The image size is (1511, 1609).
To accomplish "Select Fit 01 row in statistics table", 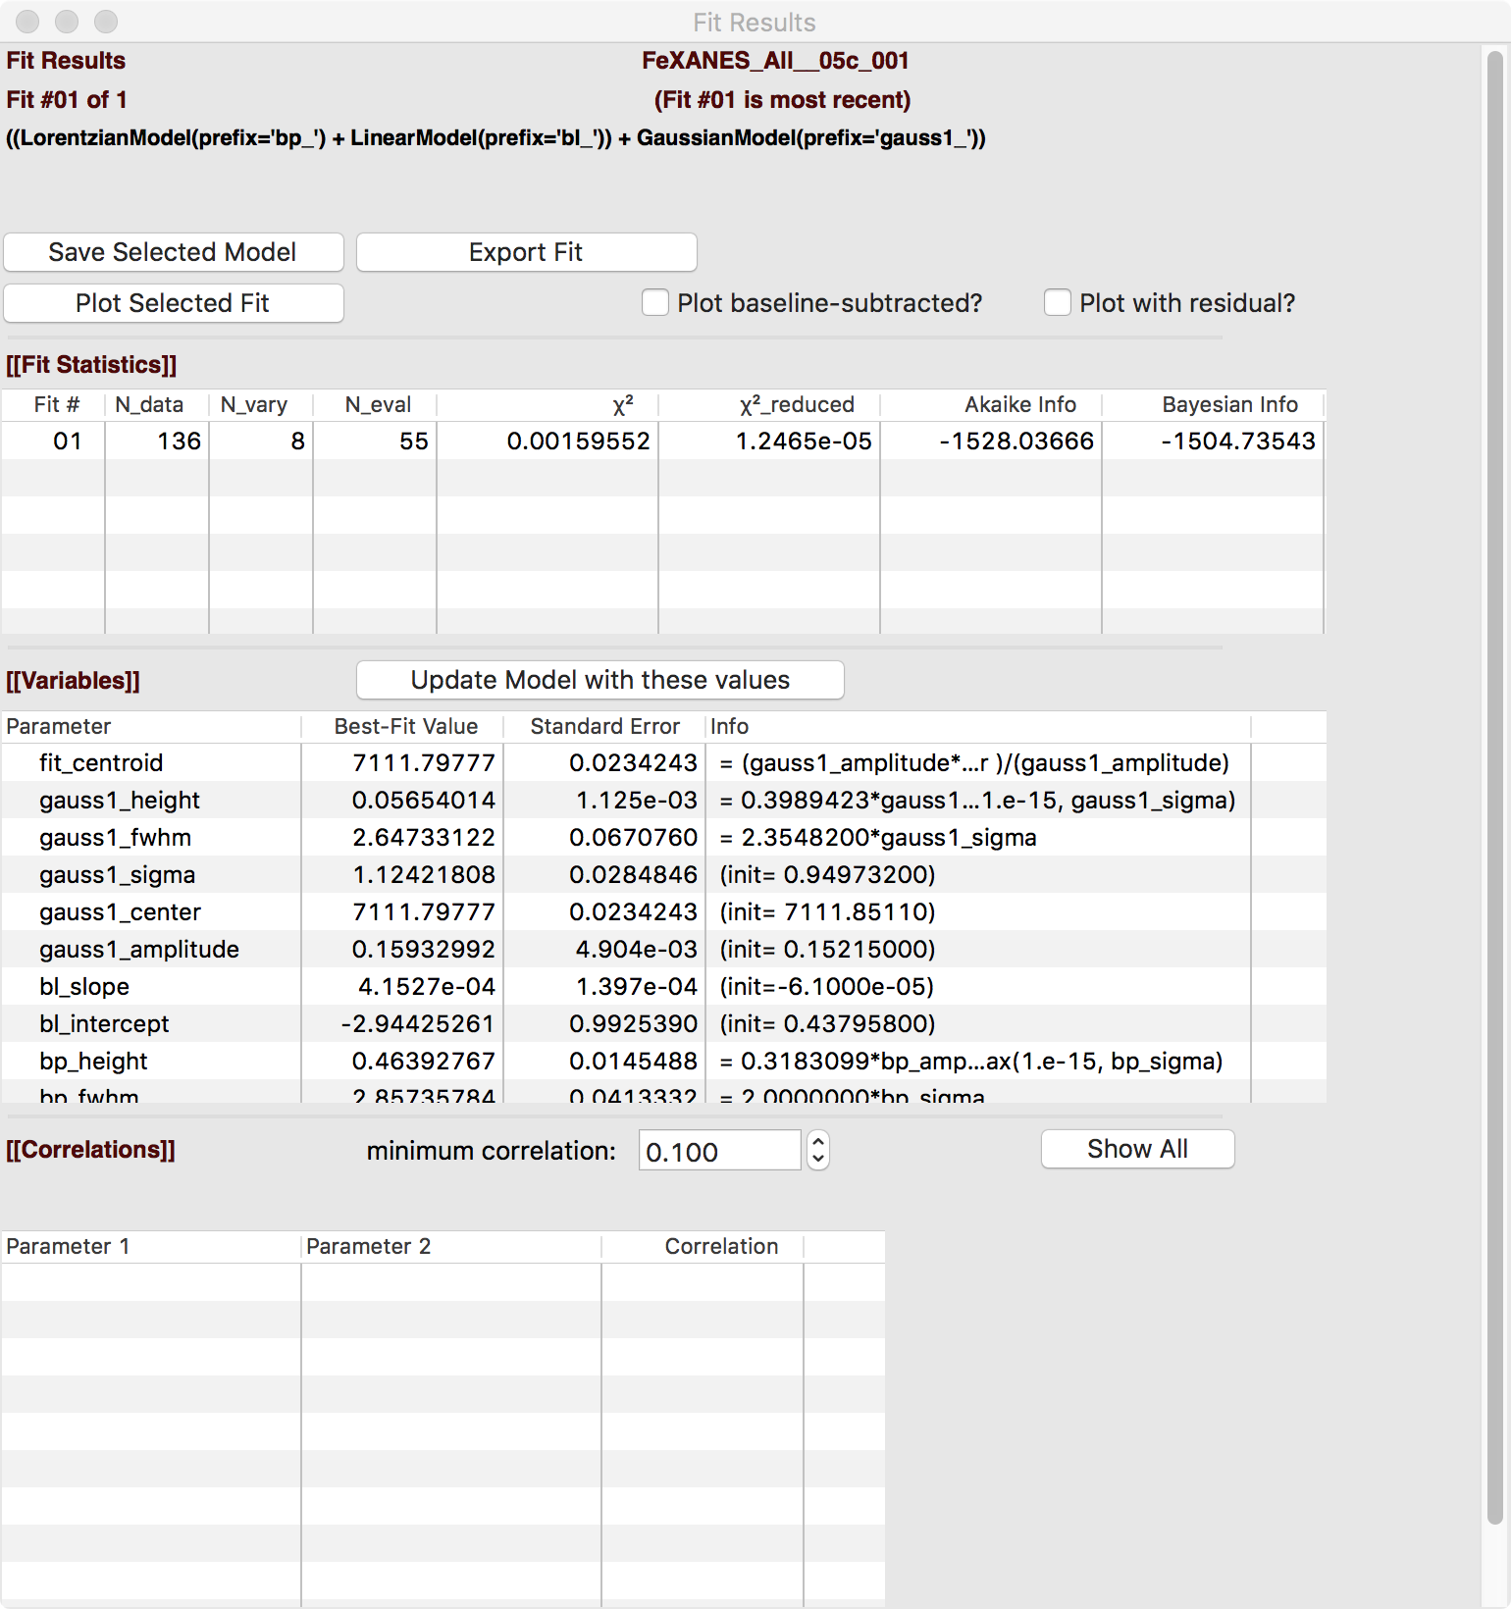I will (67, 441).
